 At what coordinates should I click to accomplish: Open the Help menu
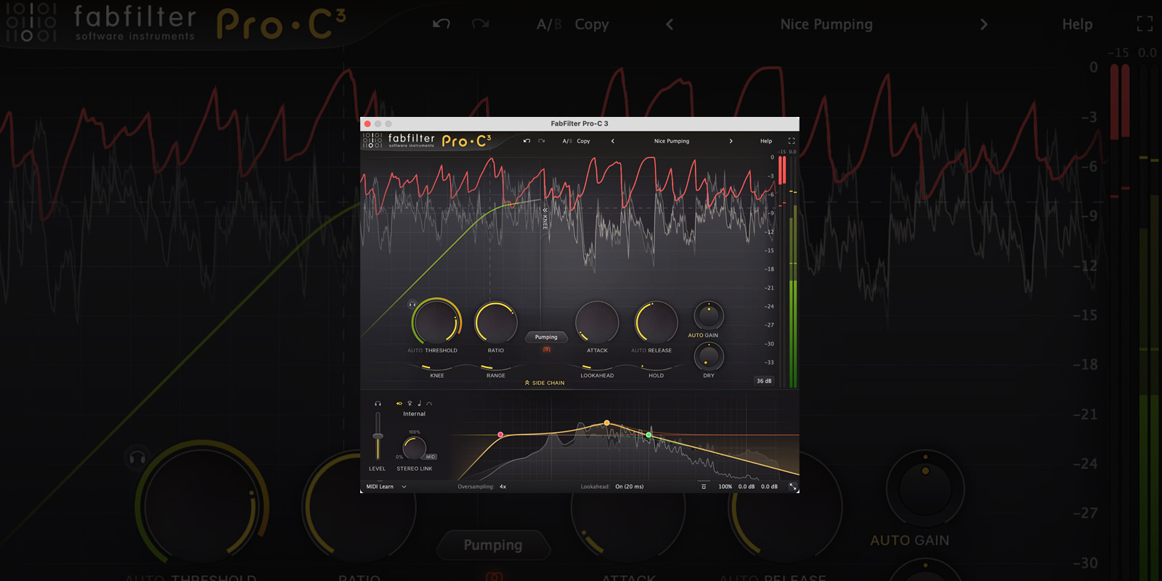[765, 141]
